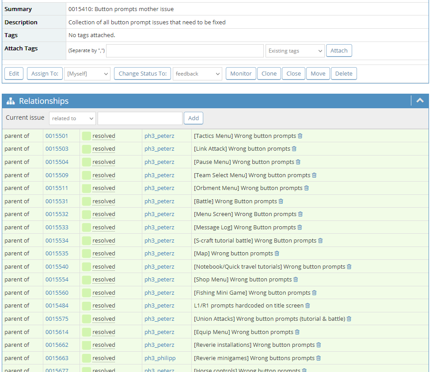Image resolution: width=433 pixels, height=372 pixels.
Task: Click the Clone button
Action: click(269, 73)
